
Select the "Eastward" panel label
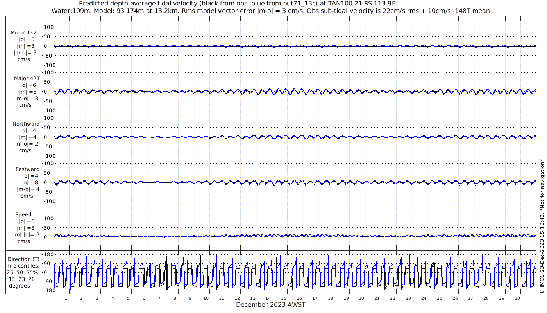pyautogui.click(x=27, y=169)
